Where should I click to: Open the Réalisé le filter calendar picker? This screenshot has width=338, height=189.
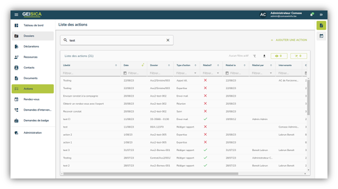(x=227, y=73)
